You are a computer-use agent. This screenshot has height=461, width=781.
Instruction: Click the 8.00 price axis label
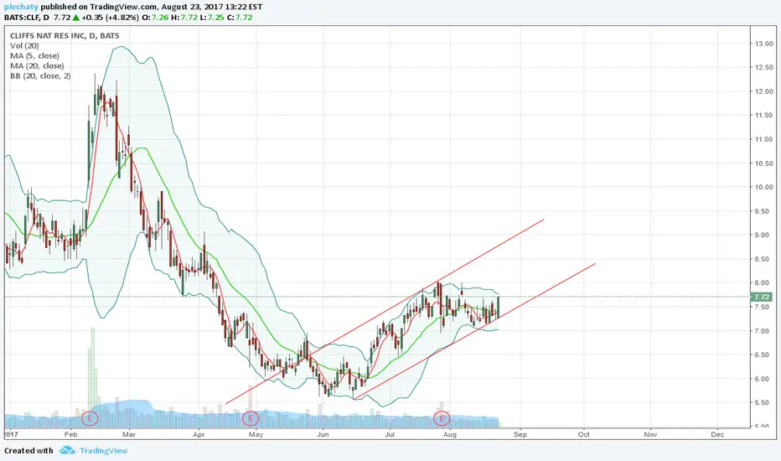[x=763, y=283]
